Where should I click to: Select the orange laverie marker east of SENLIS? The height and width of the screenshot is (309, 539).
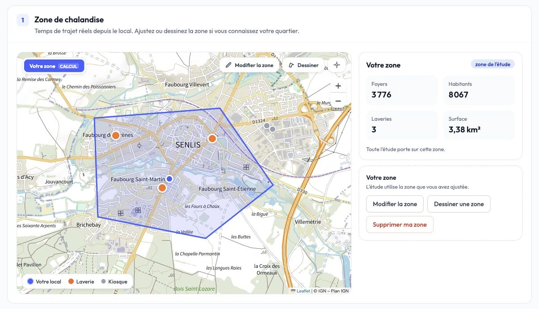(x=212, y=139)
